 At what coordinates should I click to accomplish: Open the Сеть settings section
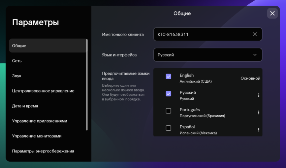pos(17,61)
